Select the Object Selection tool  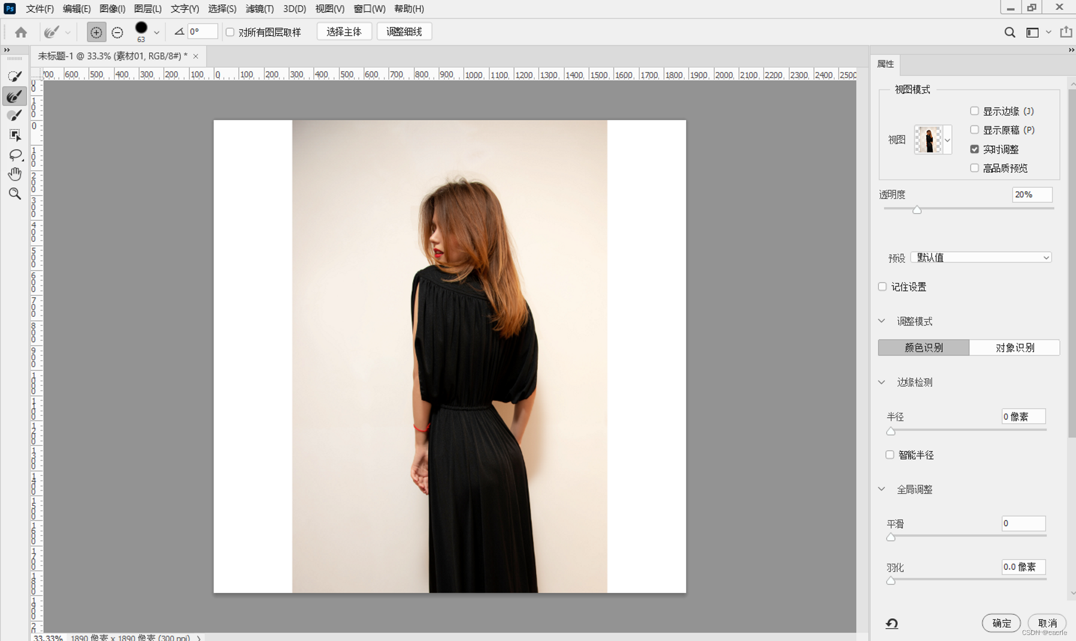click(x=15, y=135)
